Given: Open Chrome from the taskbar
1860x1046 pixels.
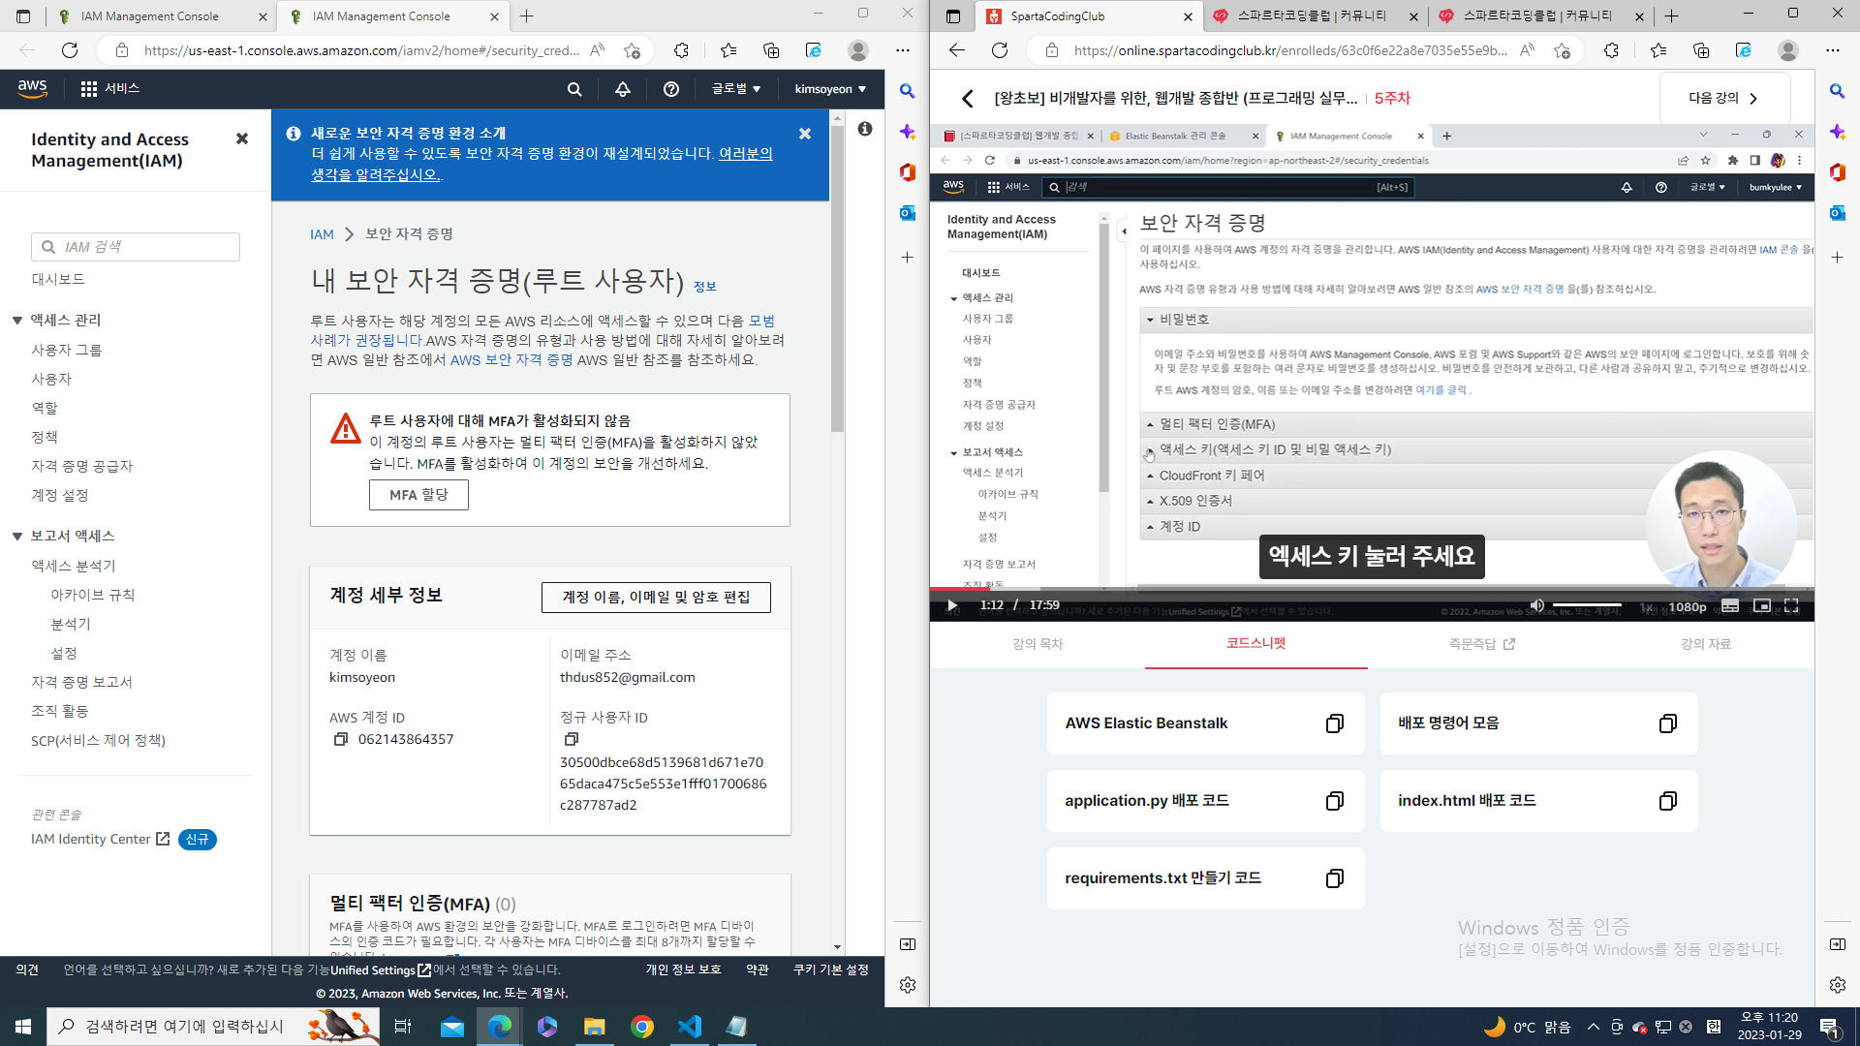Looking at the screenshot, I should point(642,1027).
